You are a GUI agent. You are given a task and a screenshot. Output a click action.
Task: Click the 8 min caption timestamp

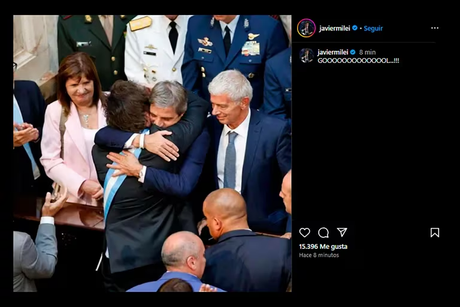point(367,52)
